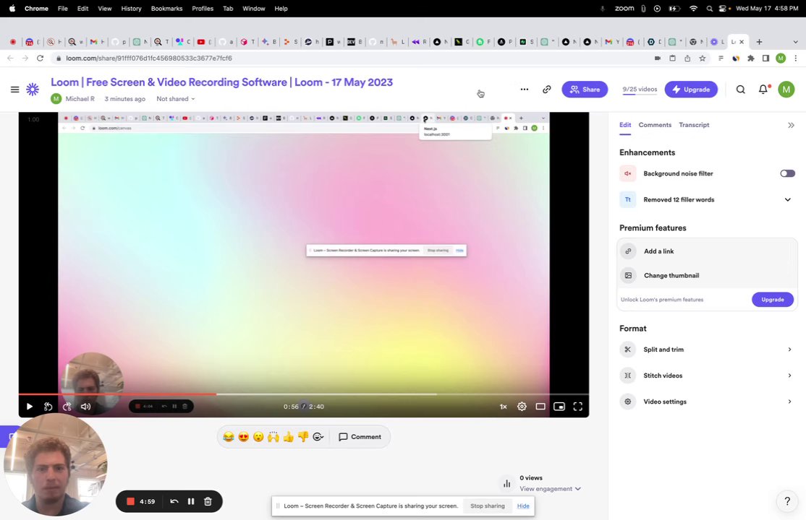806x520 pixels.
Task: Change playback speed 1x
Action: coord(504,407)
